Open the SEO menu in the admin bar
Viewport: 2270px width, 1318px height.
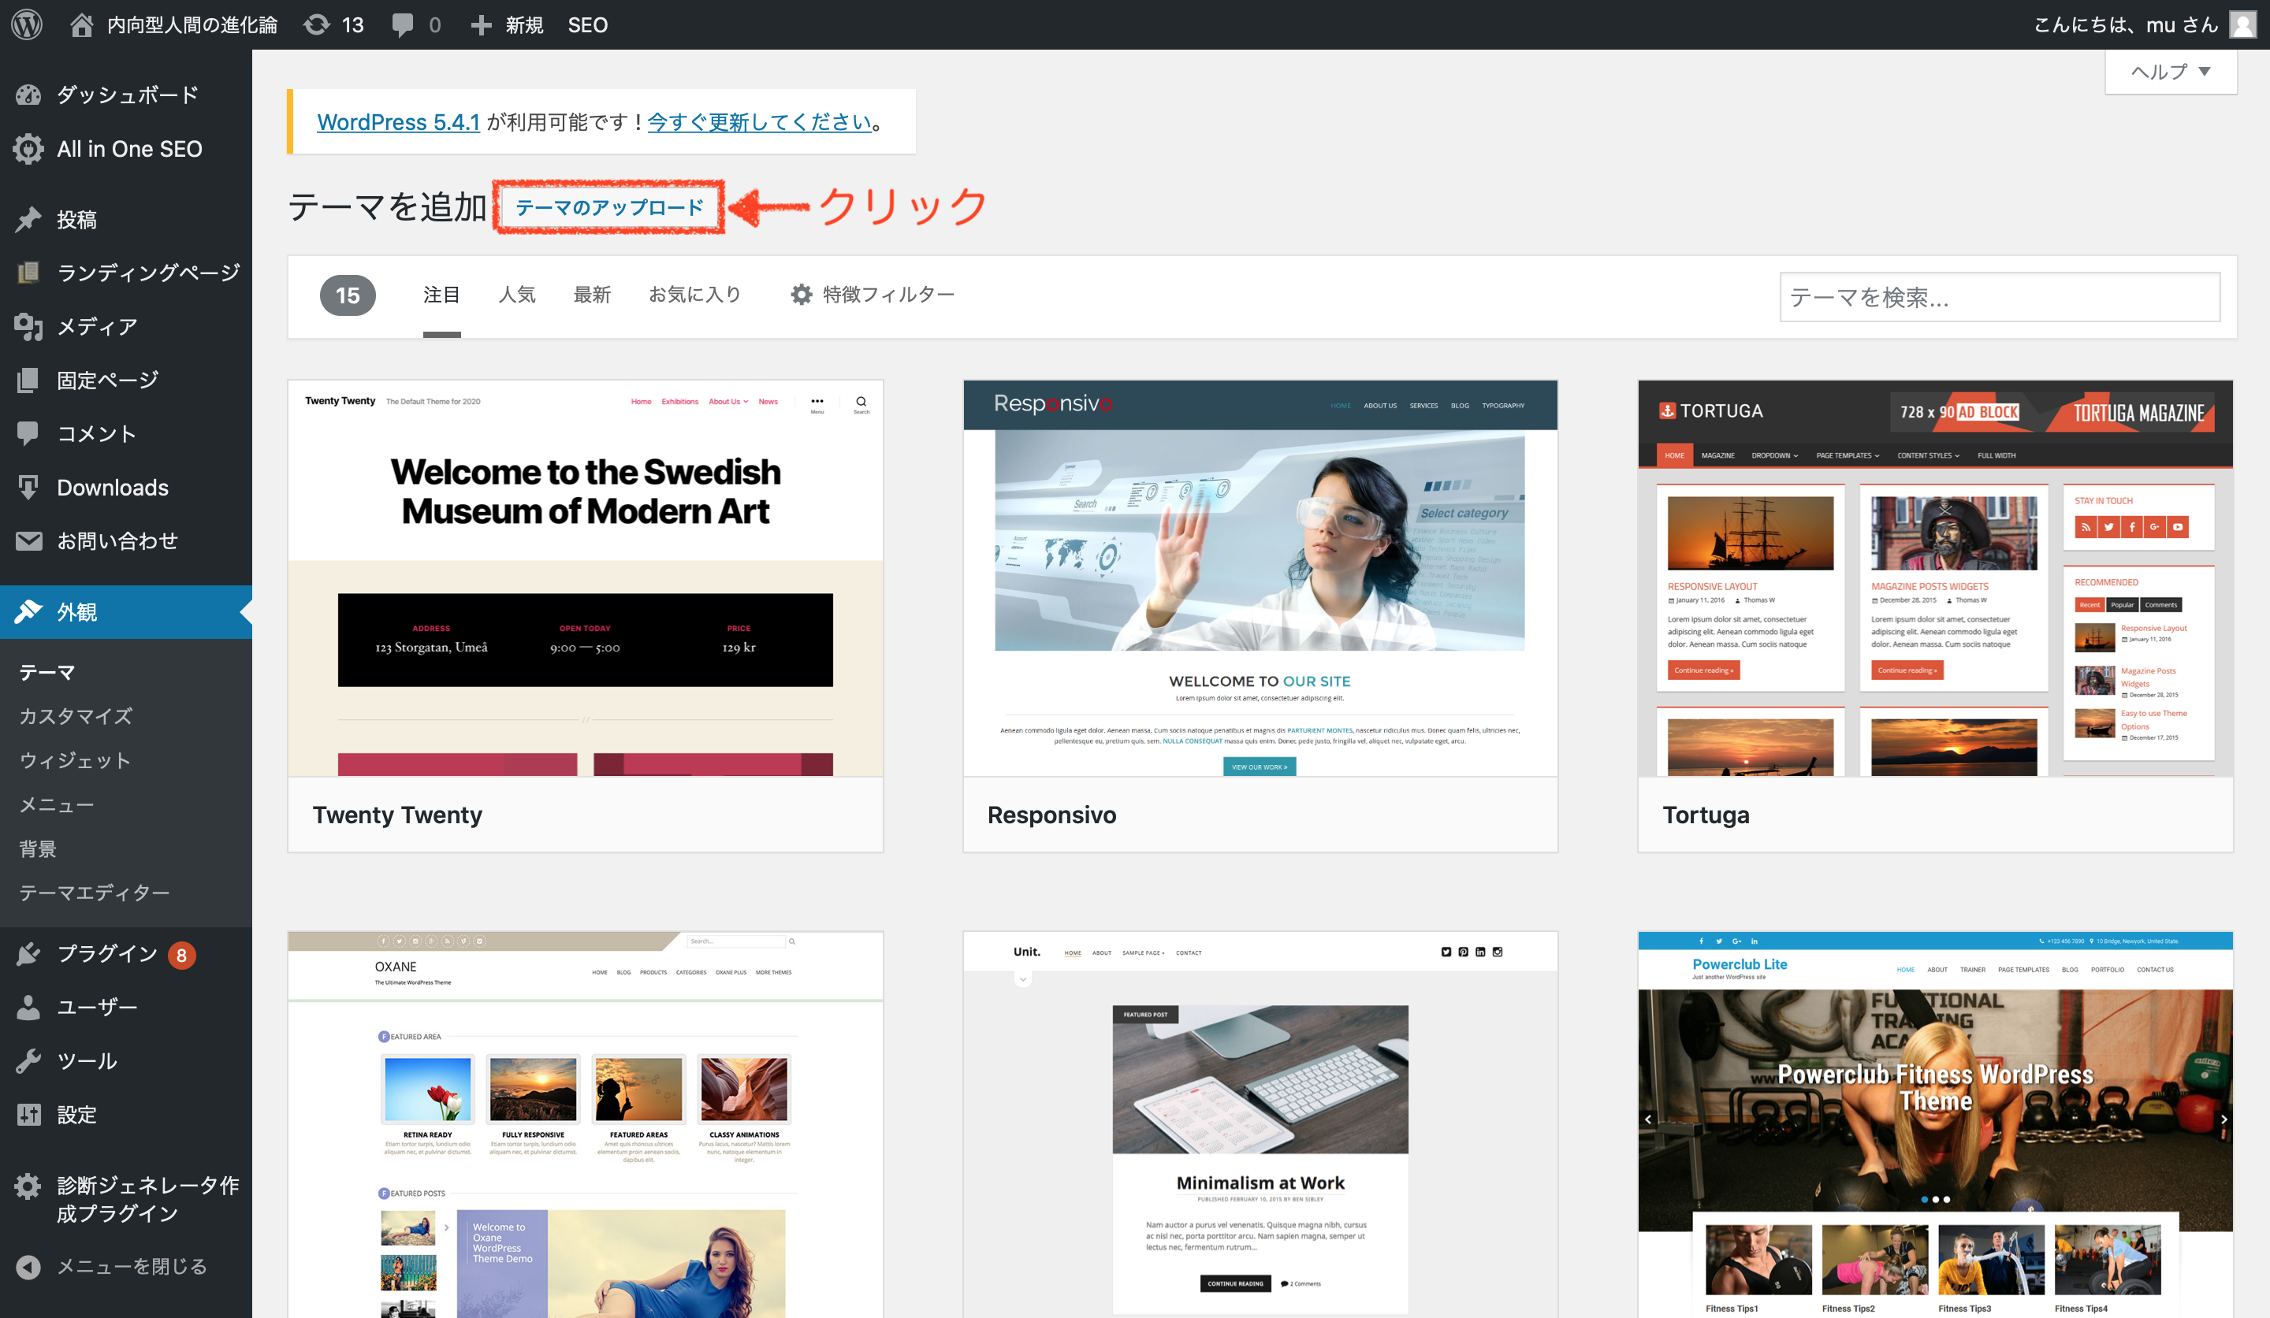click(x=587, y=24)
